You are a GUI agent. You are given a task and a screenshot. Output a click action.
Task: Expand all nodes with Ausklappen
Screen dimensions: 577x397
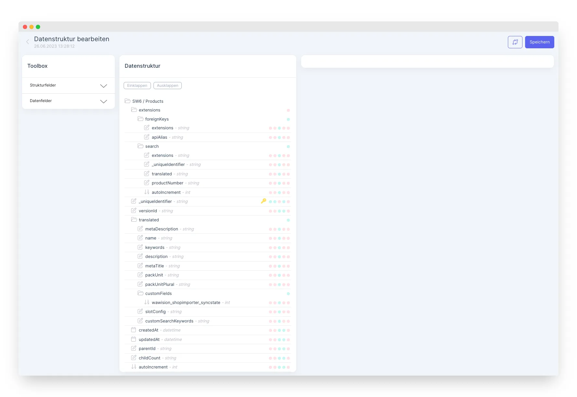[x=167, y=86]
